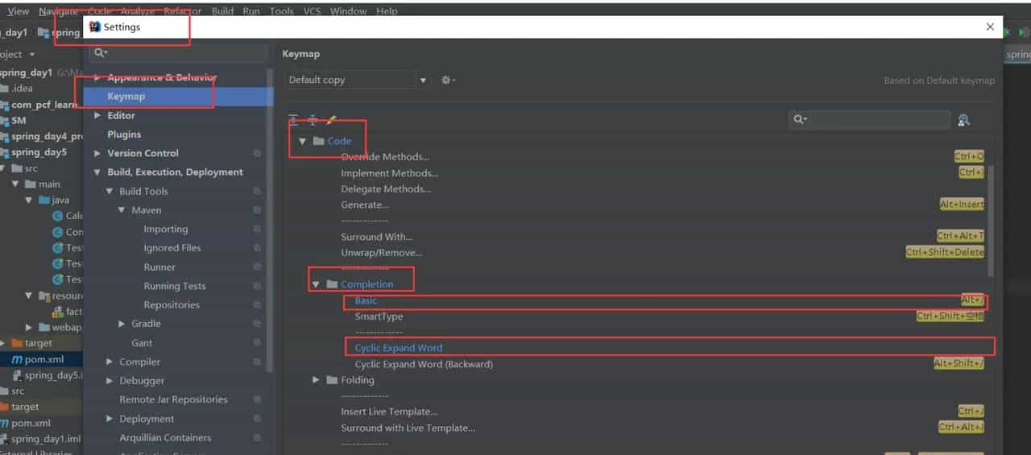This screenshot has width=1031, height=455.
Task: Select the Plugins settings page
Action: tap(124, 134)
